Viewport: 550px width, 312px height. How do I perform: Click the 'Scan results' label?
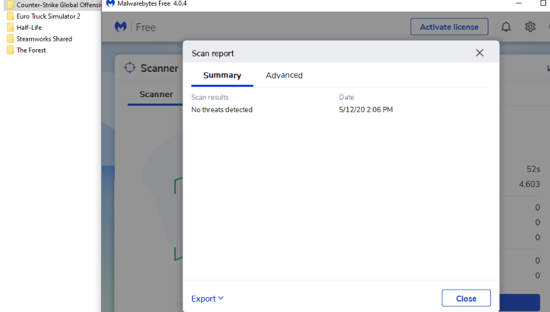209,97
